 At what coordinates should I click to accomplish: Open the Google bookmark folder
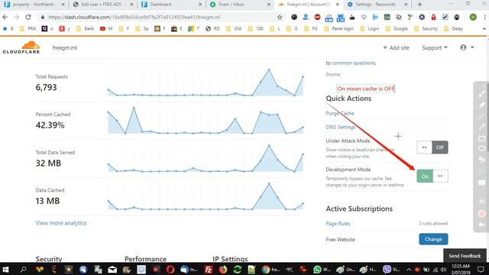(397, 29)
